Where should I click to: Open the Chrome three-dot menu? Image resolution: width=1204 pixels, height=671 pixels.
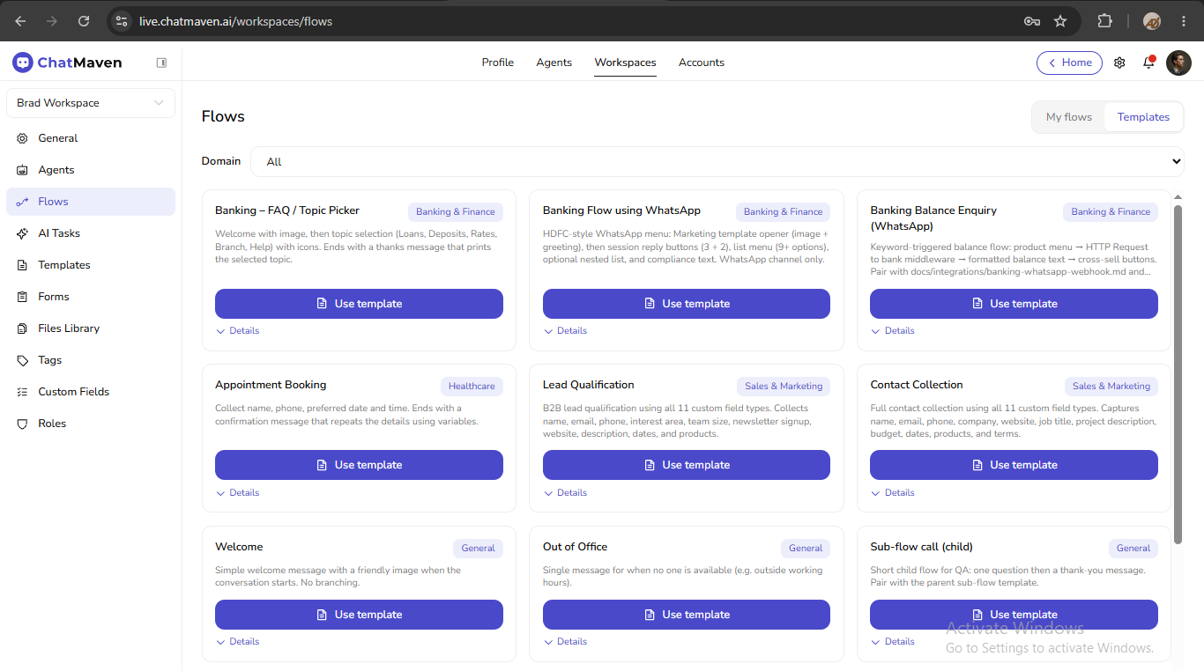(1184, 21)
